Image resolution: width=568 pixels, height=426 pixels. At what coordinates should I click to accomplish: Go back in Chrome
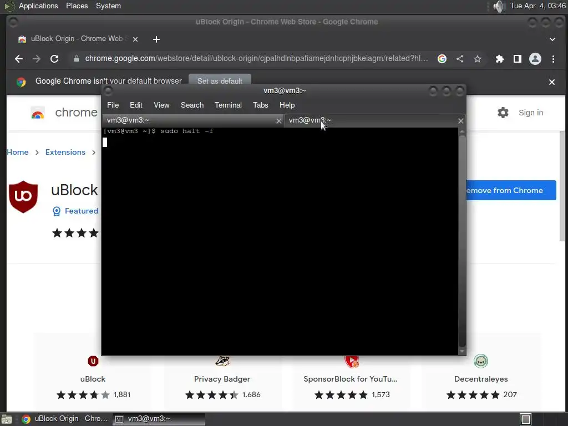[19, 59]
